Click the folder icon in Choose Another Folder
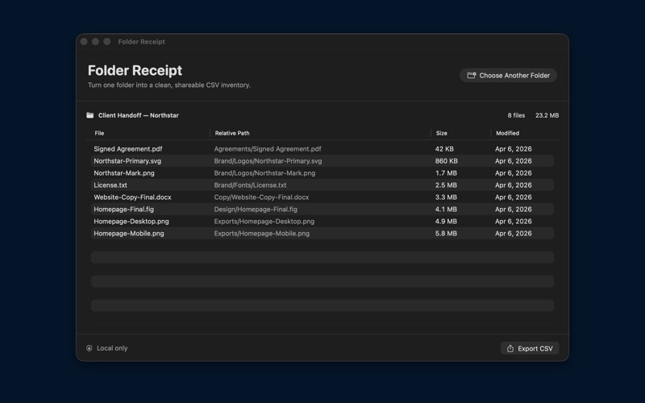The image size is (645, 403). (472, 75)
